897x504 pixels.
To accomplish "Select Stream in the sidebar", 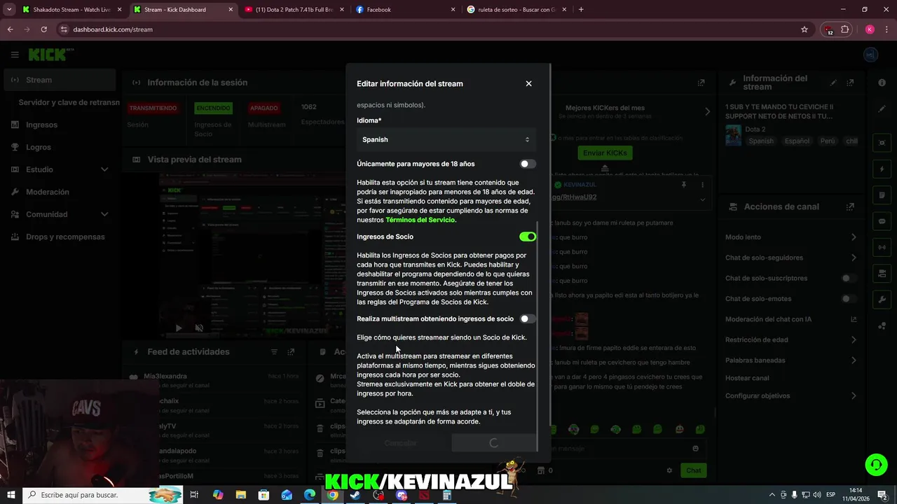I will click(59, 80).
